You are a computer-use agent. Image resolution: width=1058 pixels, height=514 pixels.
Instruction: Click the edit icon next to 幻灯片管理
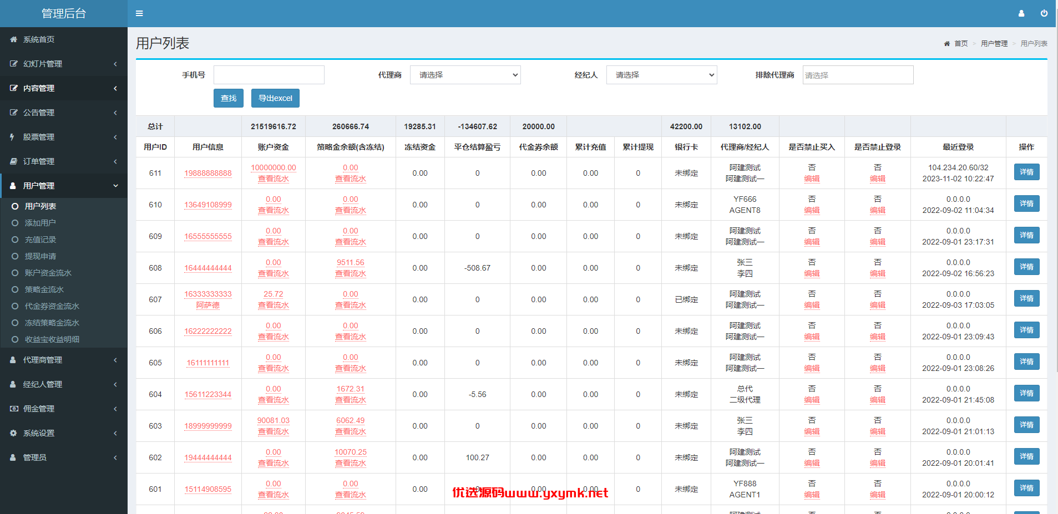coord(13,64)
